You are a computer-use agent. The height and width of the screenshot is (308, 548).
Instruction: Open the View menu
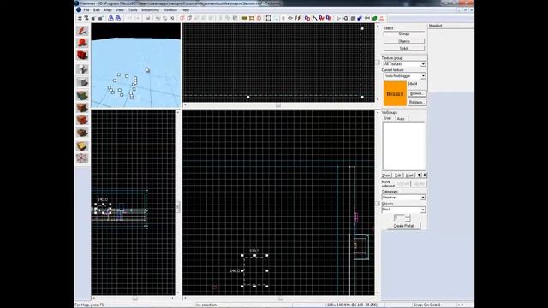point(120,10)
